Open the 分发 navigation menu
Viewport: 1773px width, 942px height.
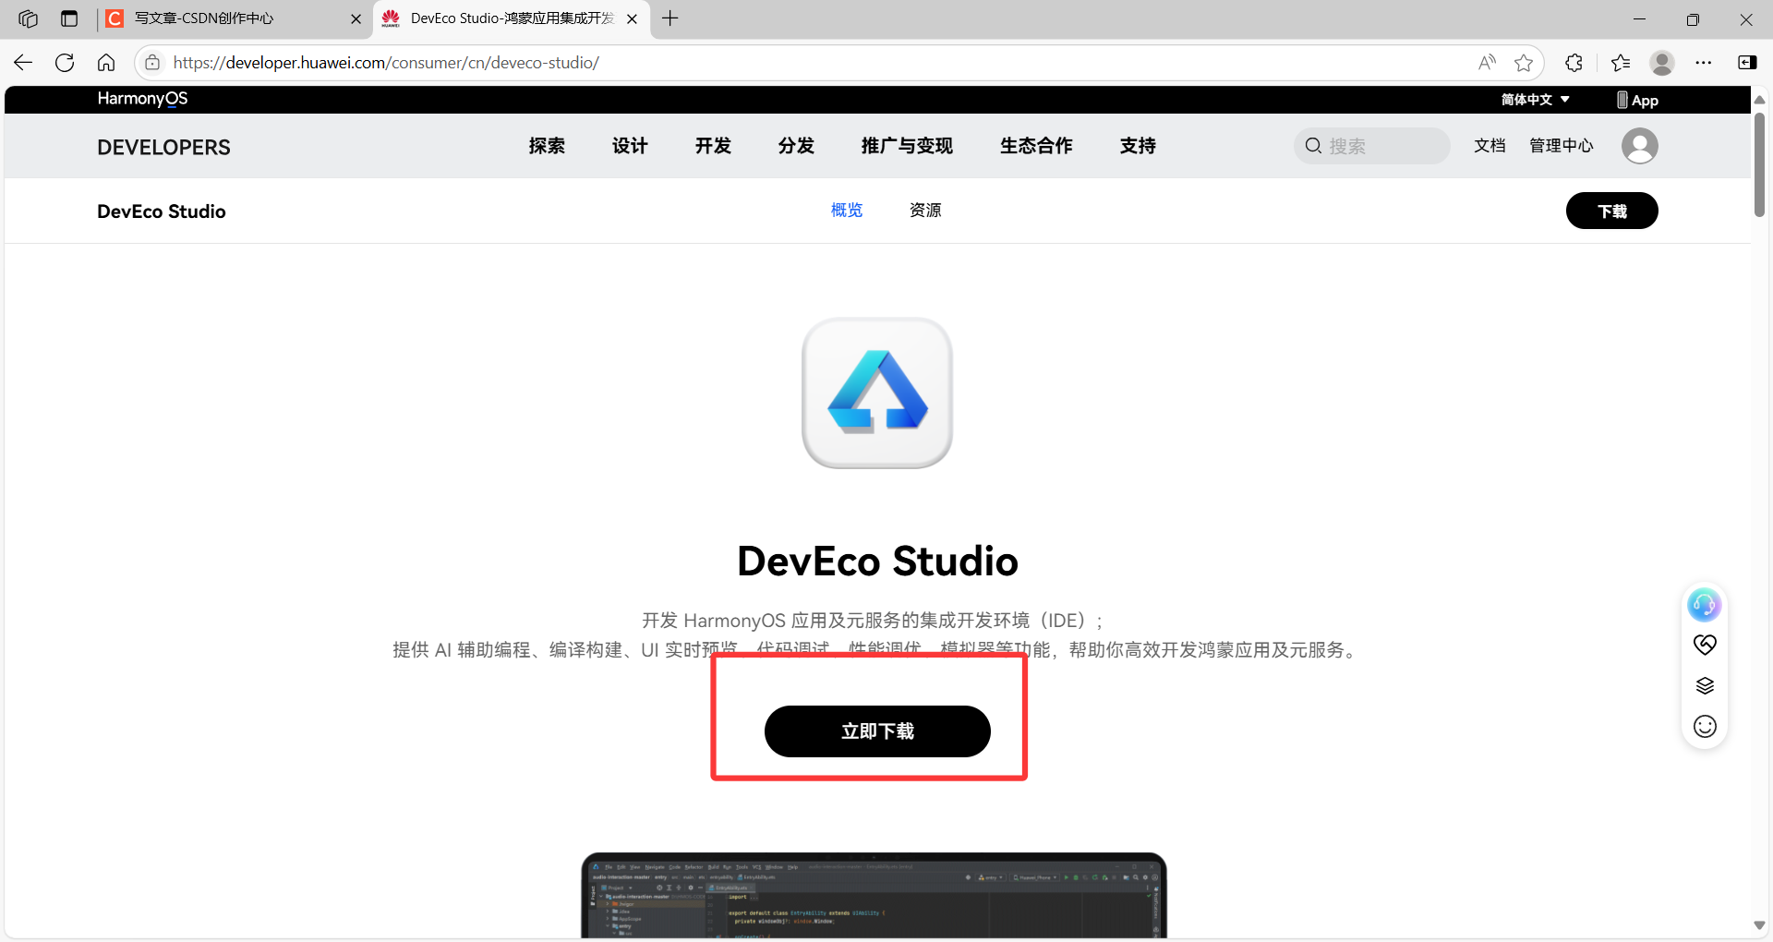click(796, 146)
